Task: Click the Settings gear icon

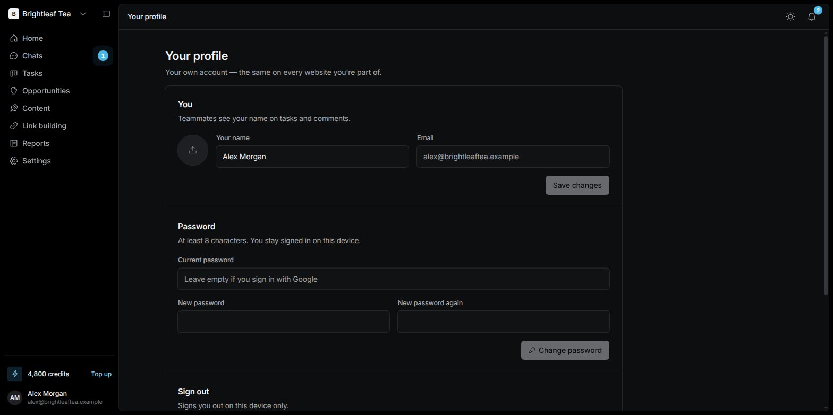Action: tap(14, 161)
